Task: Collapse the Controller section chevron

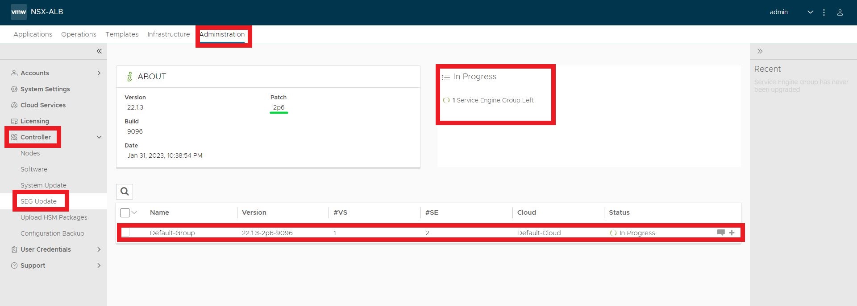Action: point(99,137)
